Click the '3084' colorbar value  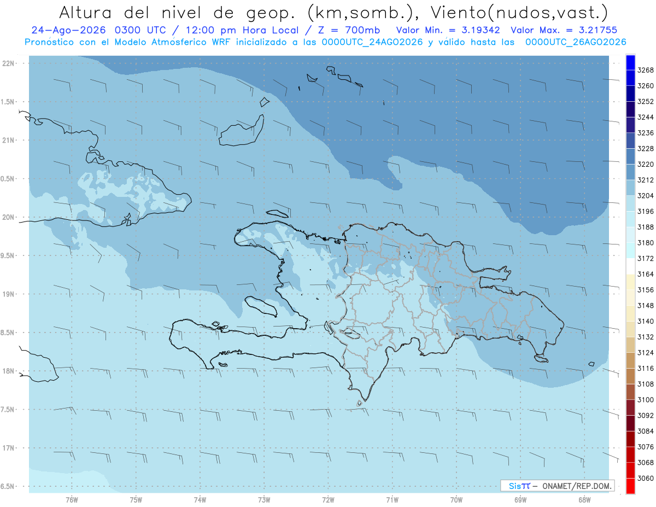pyautogui.click(x=646, y=431)
